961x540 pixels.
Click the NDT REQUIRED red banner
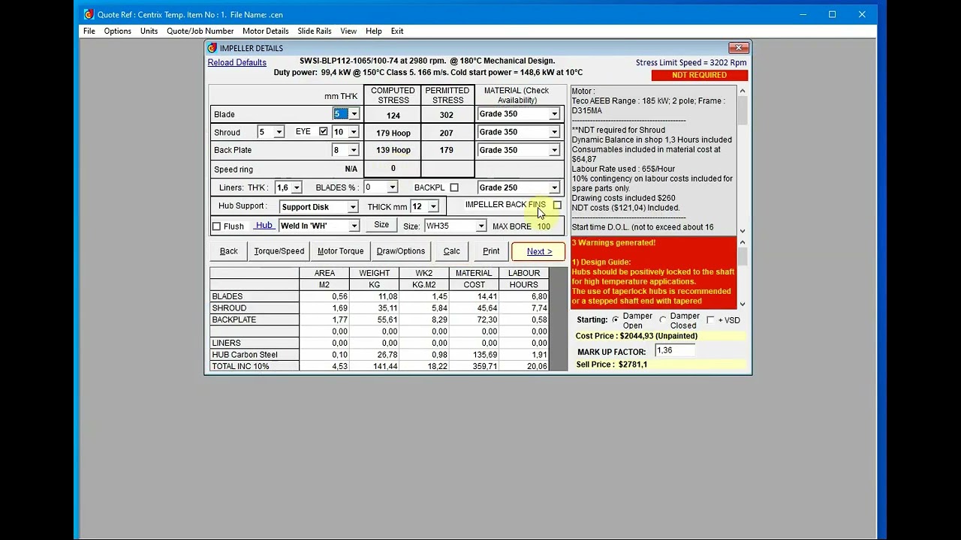pos(700,75)
